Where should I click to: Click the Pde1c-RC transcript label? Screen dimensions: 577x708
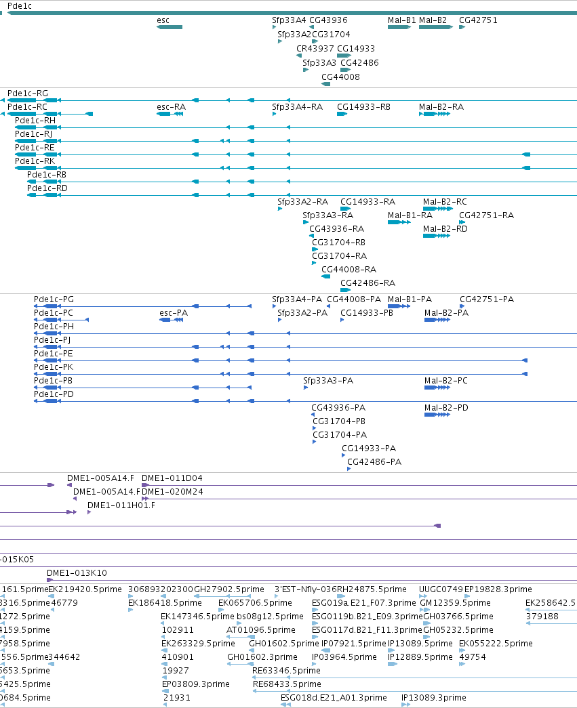27,107
